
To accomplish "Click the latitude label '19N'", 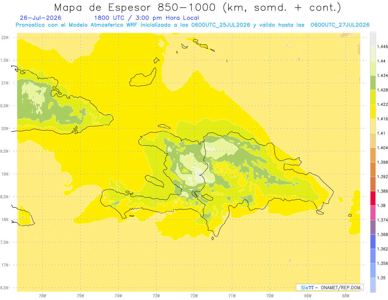I will pyautogui.click(x=5, y=174).
